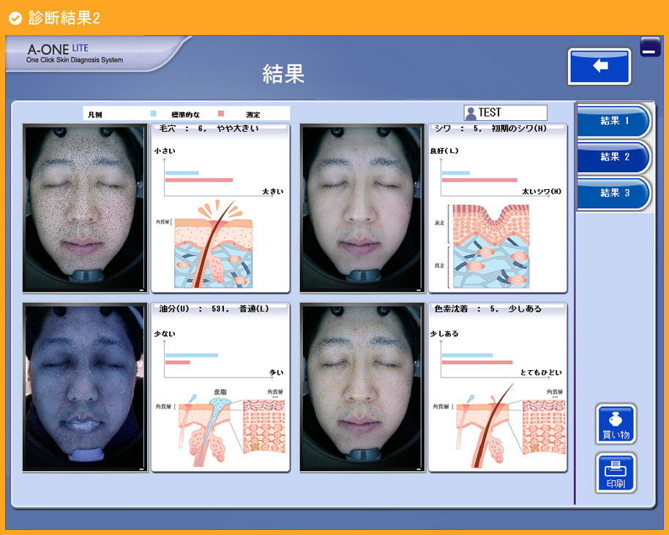Click small corner mark on pore photo
This screenshot has height=535, width=669.
(x=141, y=290)
